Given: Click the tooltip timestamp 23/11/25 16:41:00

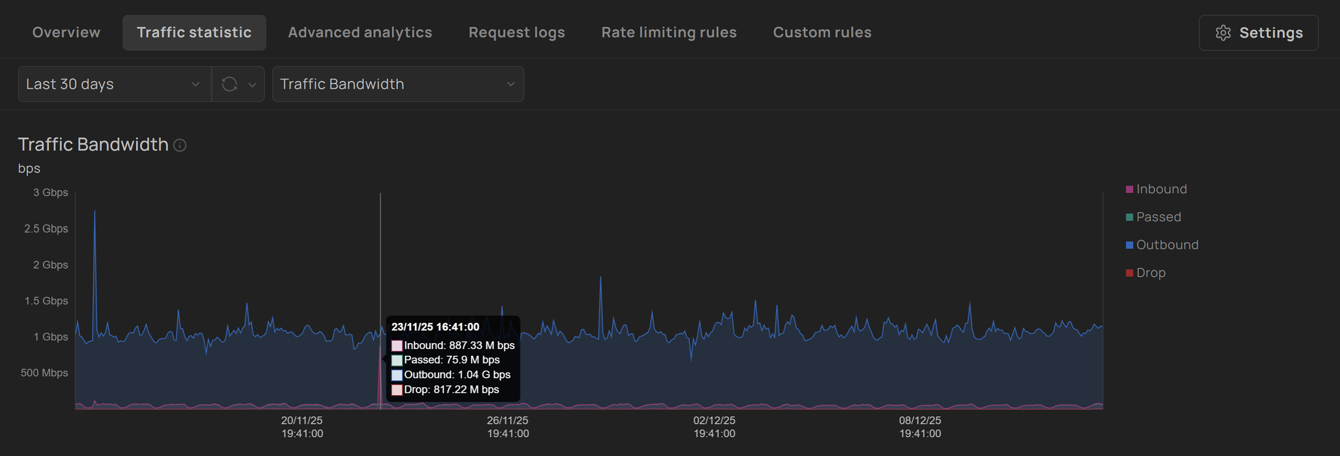Looking at the screenshot, I should coord(436,327).
